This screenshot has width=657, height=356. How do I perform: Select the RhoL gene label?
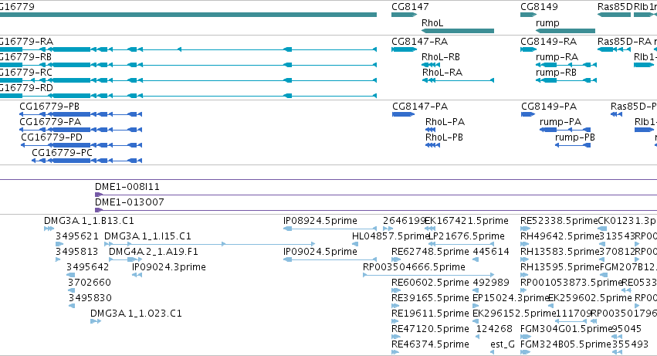point(432,23)
